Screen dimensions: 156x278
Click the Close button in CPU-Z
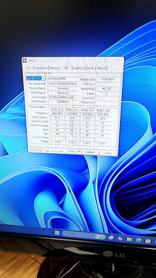pos(108,153)
